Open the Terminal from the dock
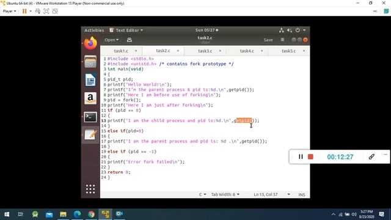 tap(90, 117)
